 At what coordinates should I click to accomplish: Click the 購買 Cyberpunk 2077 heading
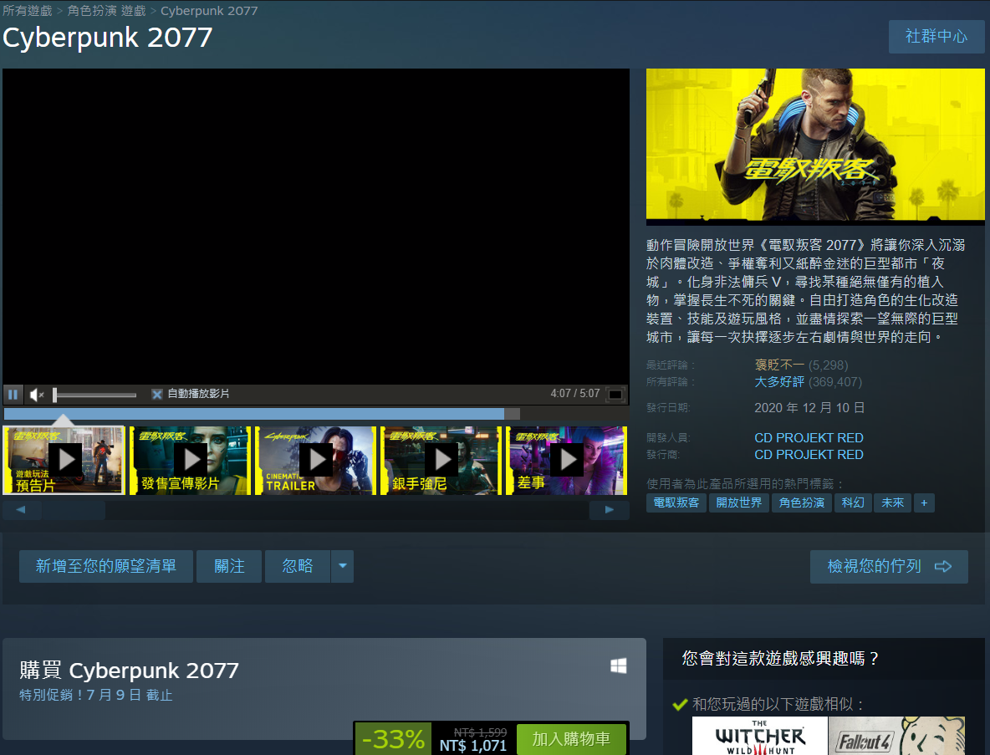pos(130,670)
